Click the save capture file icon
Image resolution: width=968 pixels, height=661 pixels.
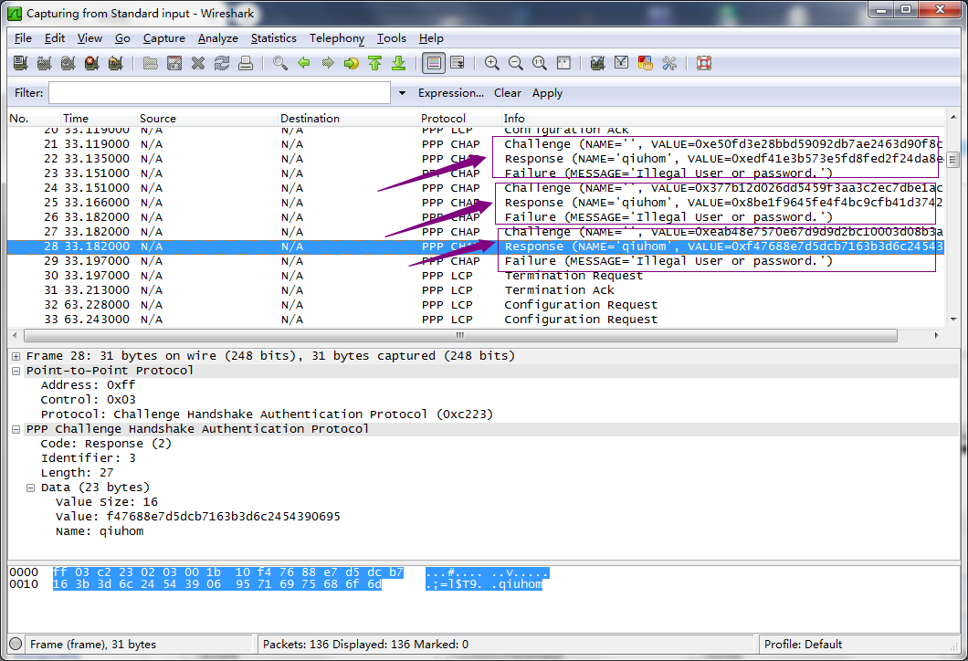(x=174, y=63)
